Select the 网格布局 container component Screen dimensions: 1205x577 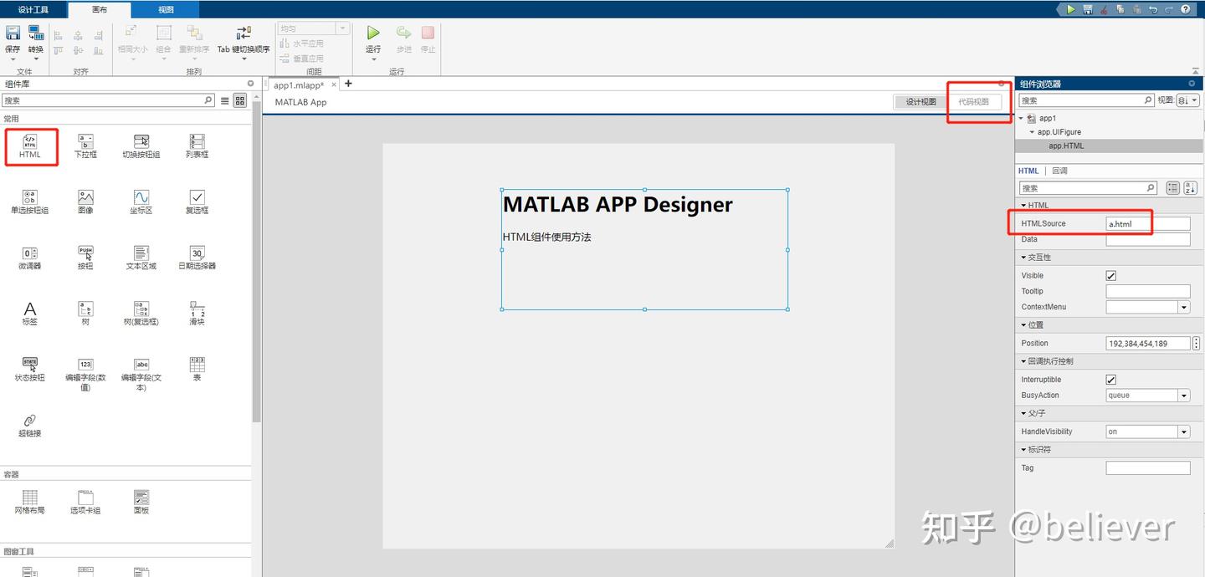(30, 500)
